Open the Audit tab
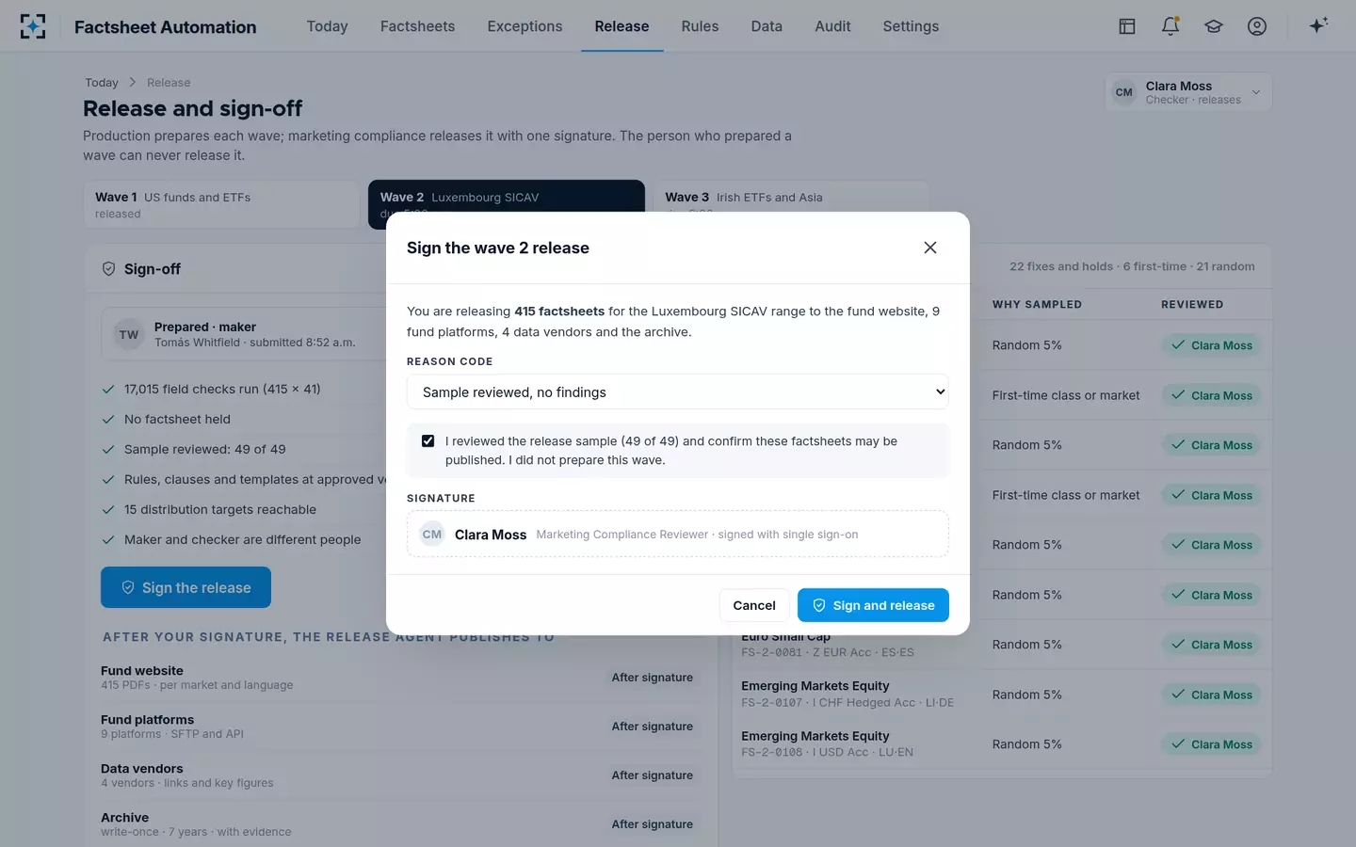Viewport: 1356px width, 847px height. 833,26
